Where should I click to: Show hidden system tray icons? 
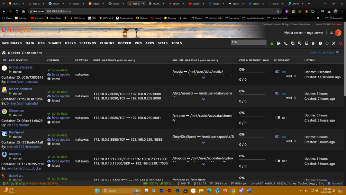(x=301, y=190)
